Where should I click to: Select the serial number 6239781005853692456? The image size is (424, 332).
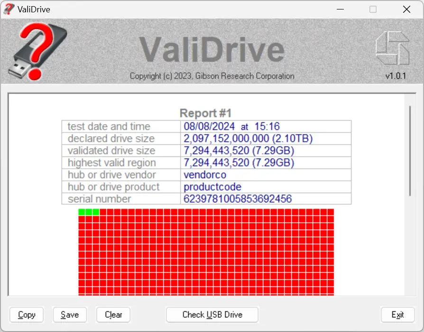(x=238, y=199)
